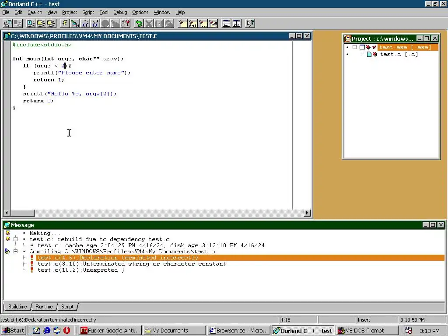This screenshot has height=336, width=448.
Task: Click the Build all toolbar icon
Action: click(x=52, y=24)
